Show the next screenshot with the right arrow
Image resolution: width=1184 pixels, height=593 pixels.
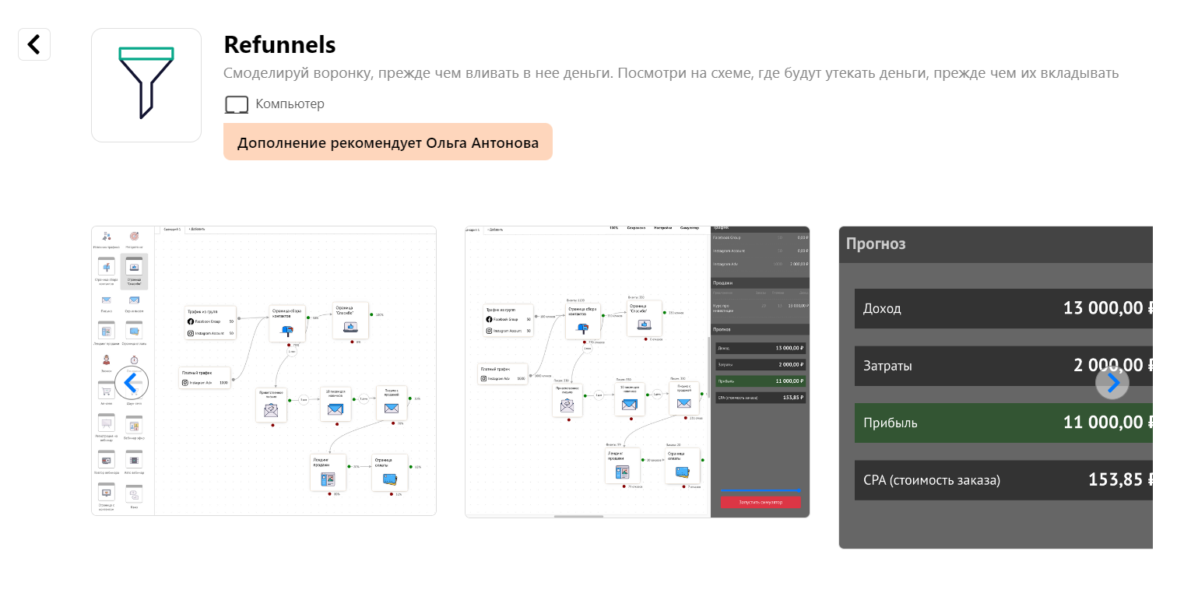tap(1112, 382)
